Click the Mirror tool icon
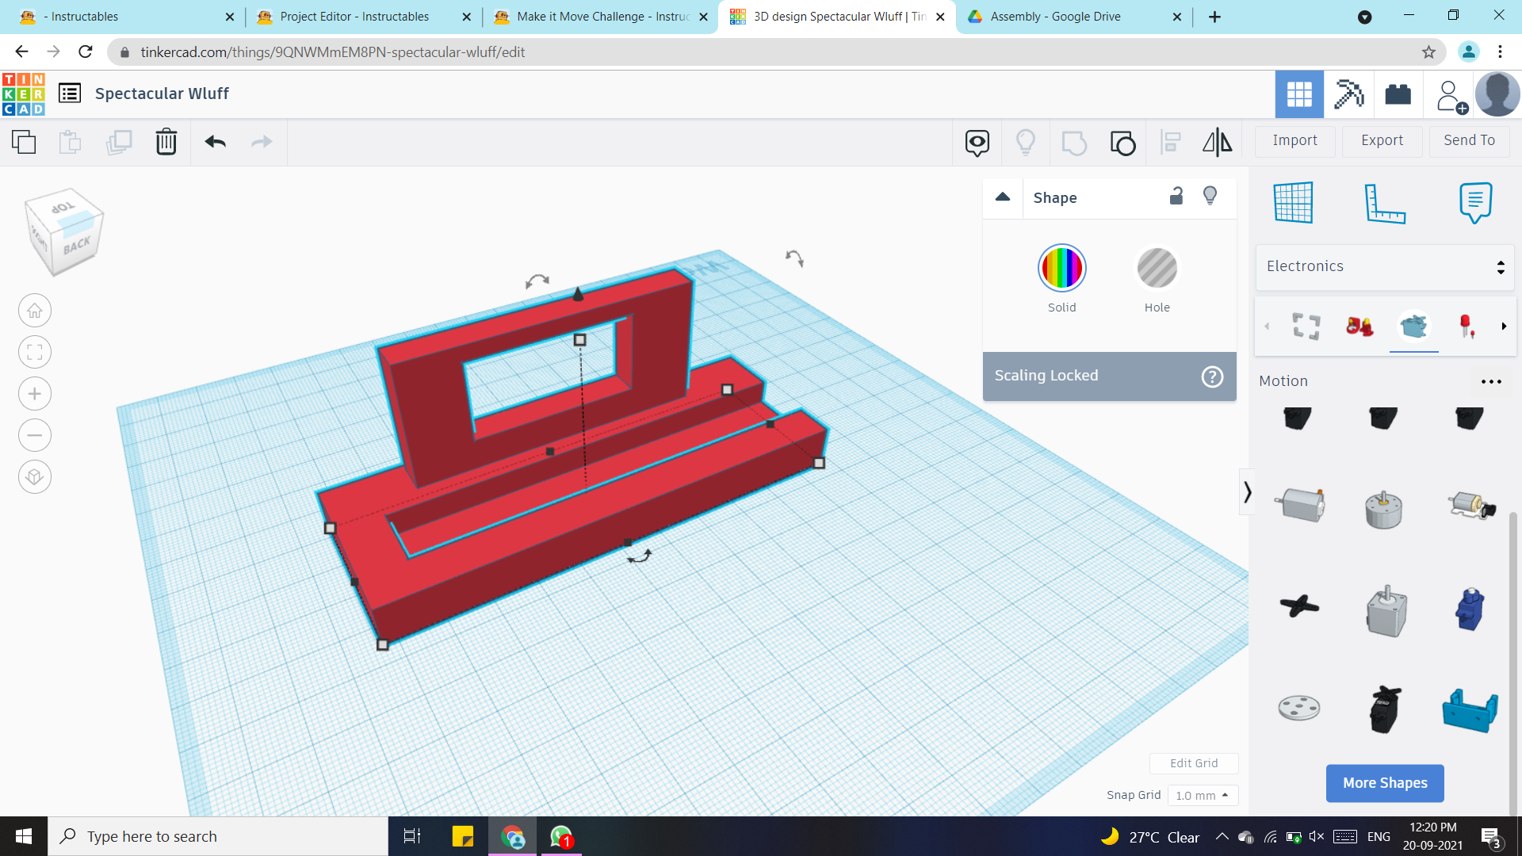Screen dimensions: 1522x856 click(1218, 143)
